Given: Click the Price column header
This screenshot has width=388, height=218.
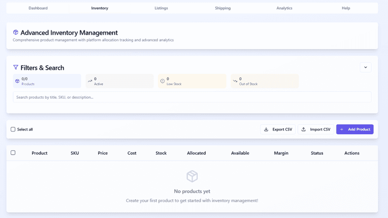Looking at the screenshot, I should 103,153.
